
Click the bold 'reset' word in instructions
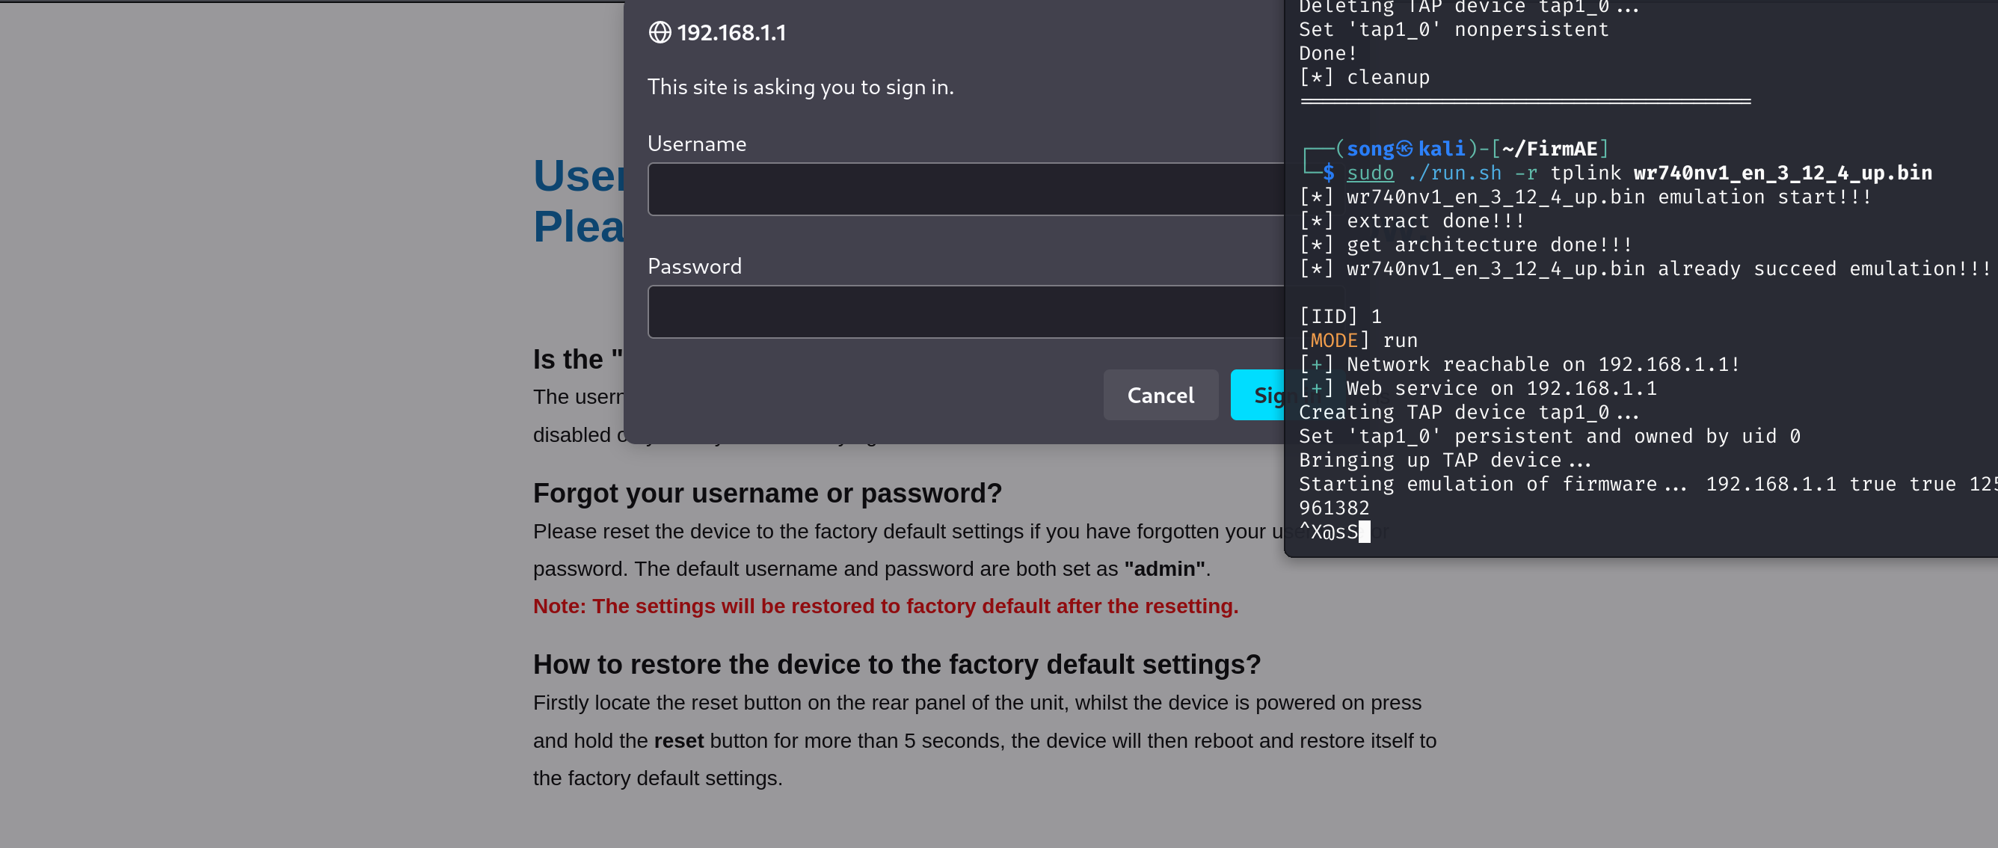678,741
